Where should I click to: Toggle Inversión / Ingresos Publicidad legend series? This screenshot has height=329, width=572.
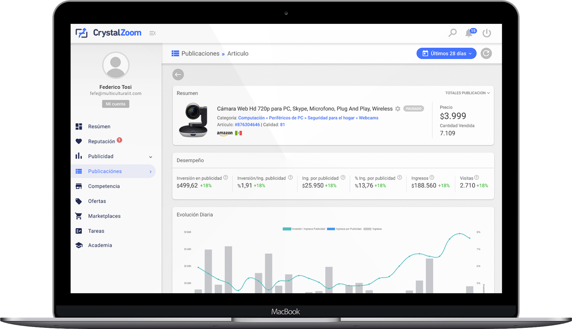(x=304, y=229)
